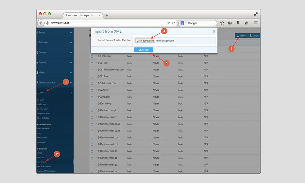Screen dimensions: 305x183
Task: Open the search engine selector dropdown
Action: (186, 23)
